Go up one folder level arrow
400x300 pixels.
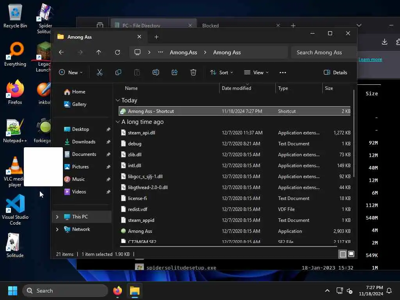coord(99,52)
